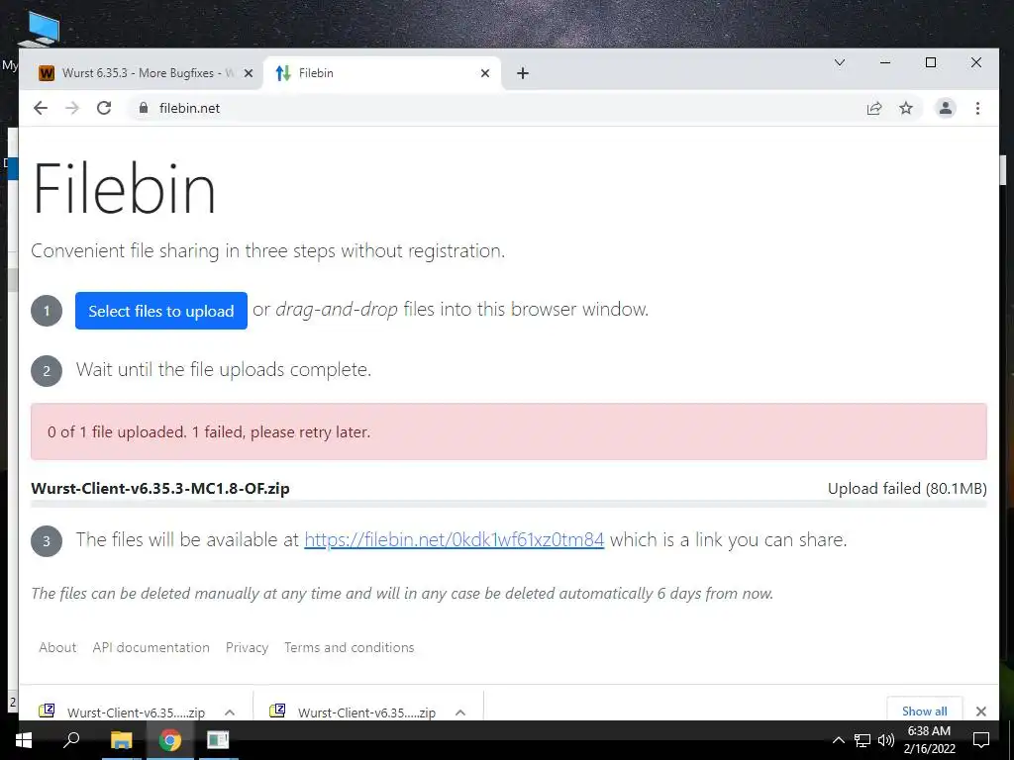Viewport: 1014px width, 760px height.
Task: Go back to the previous page
Action: pos(40,108)
